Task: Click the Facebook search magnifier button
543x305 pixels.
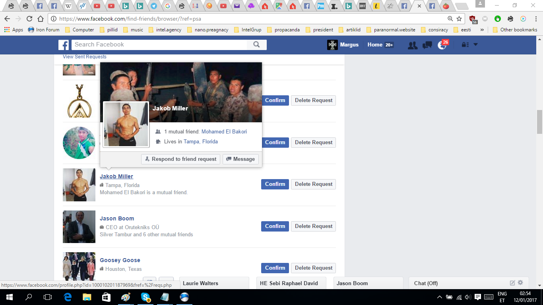Action: (257, 45)
